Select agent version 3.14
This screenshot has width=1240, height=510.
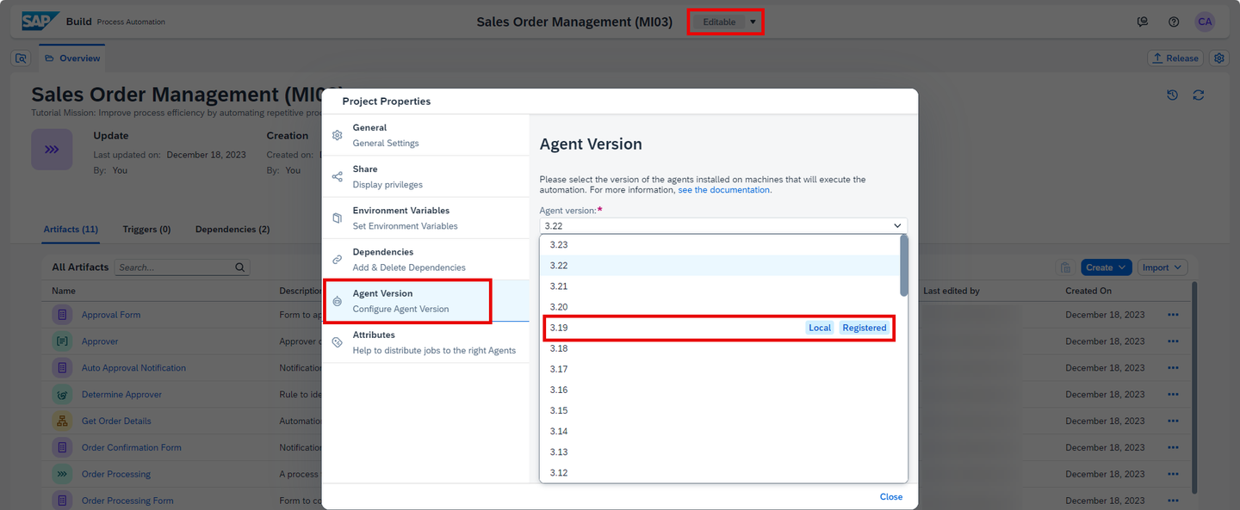(720, 431)
